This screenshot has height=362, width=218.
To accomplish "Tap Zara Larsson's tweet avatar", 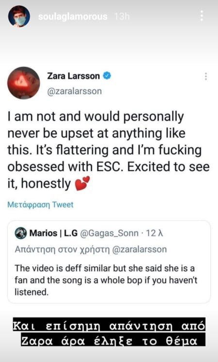I will click(x=24, y=83).
